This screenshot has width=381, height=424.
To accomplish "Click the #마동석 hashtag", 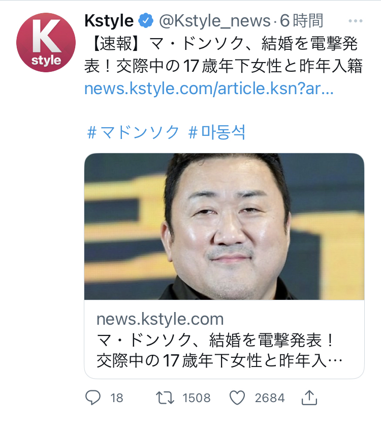I will pos(217,132).
